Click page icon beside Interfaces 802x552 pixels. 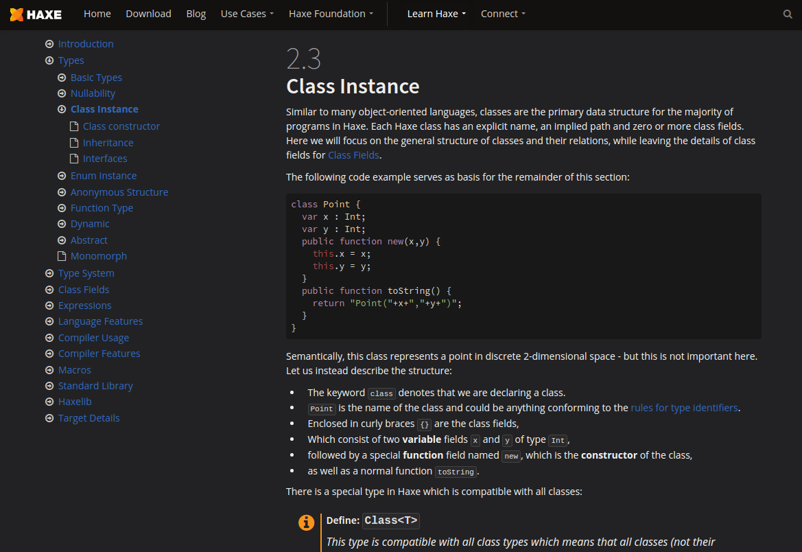pyautogui.click(x=74, y=159)
